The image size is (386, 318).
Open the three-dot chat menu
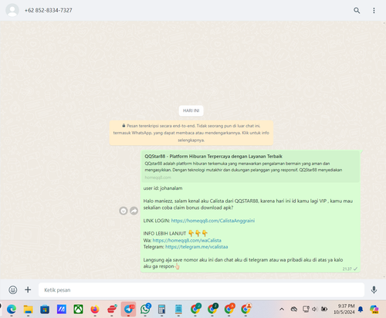[374, 10]
